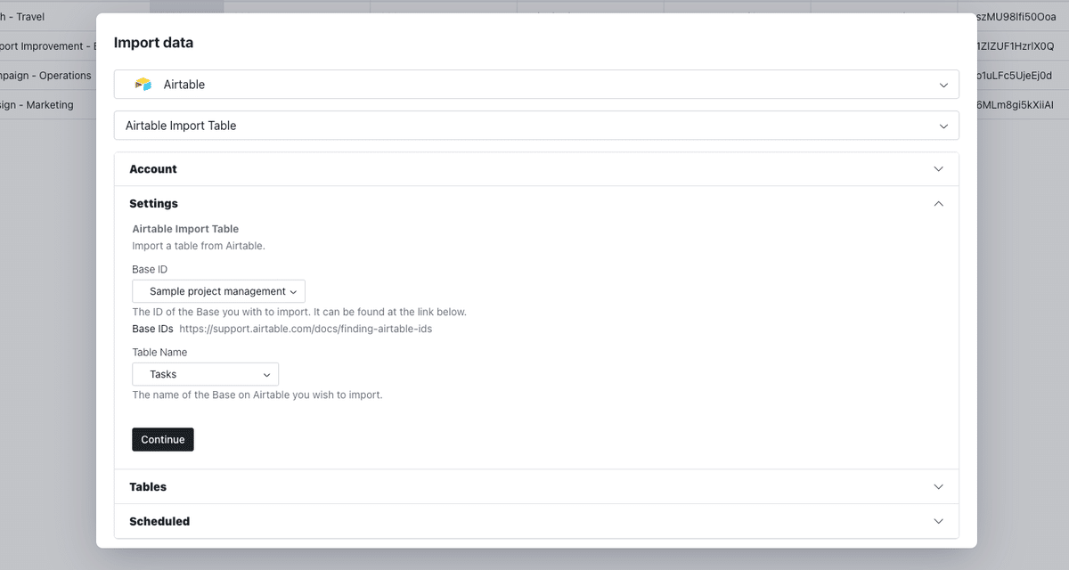Click the Continue button
This screenshot has width=1069, height=570.
[163, 439]
